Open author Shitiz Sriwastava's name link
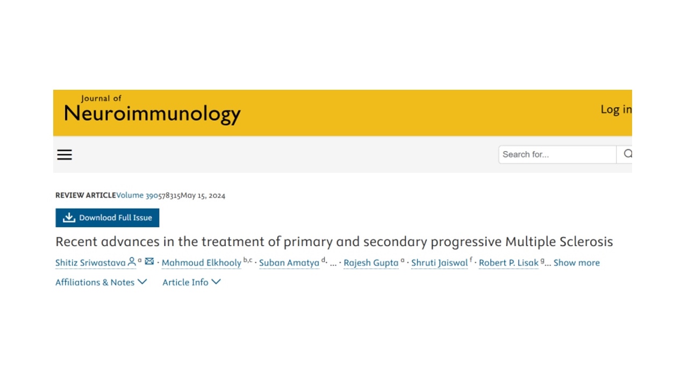The width and height of the screenshot is (688, 387). (90, 263)
